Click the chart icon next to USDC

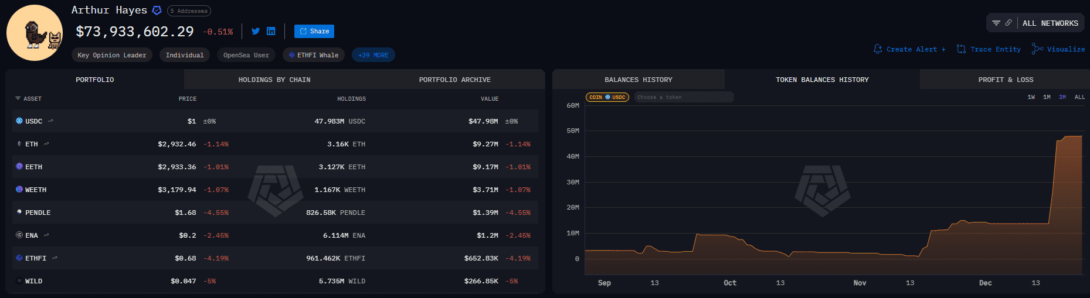click(x=51, y=121)
